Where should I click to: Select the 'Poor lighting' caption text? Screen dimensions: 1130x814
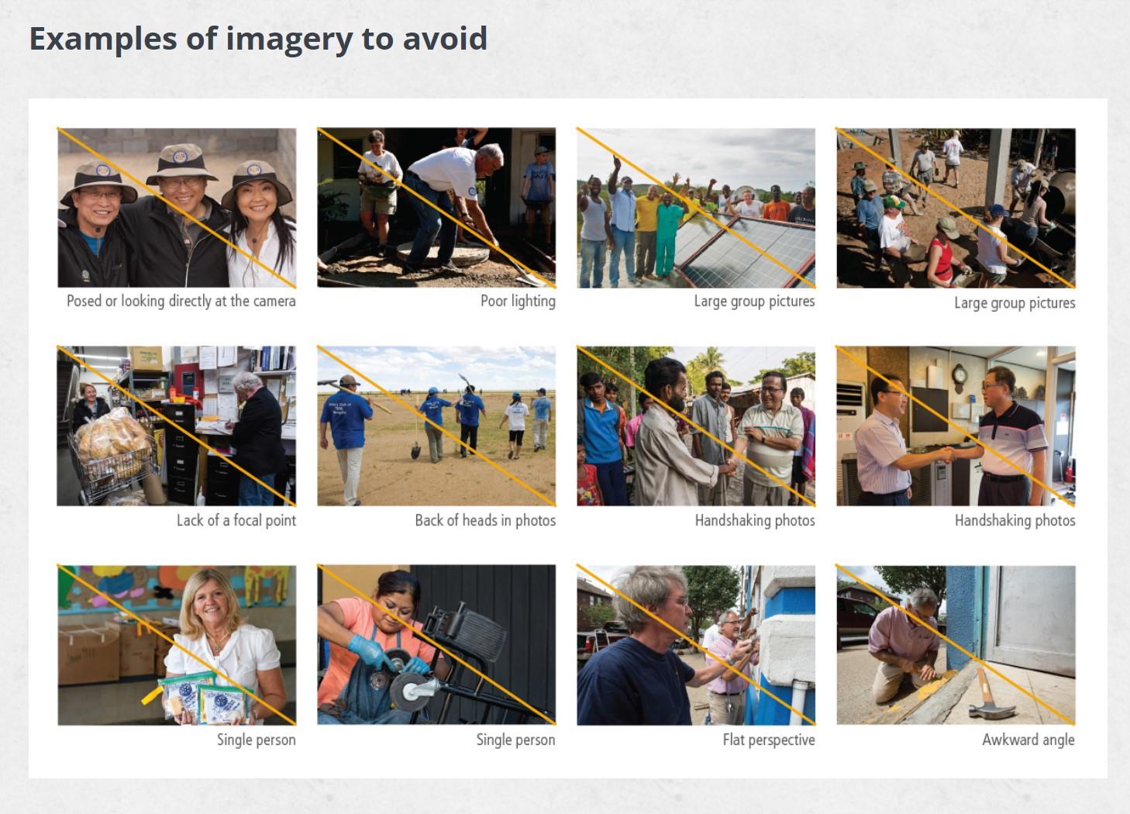click(x=518, y=301)
